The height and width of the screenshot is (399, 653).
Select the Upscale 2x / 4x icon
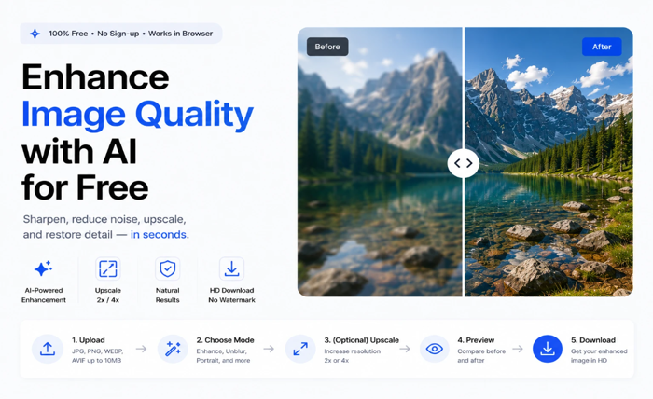pos(108,268)
